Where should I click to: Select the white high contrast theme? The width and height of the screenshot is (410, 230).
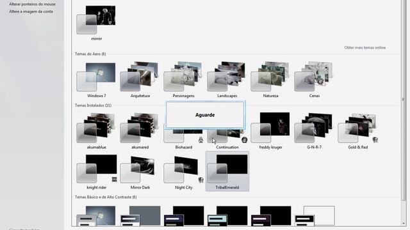coord(315,216)
